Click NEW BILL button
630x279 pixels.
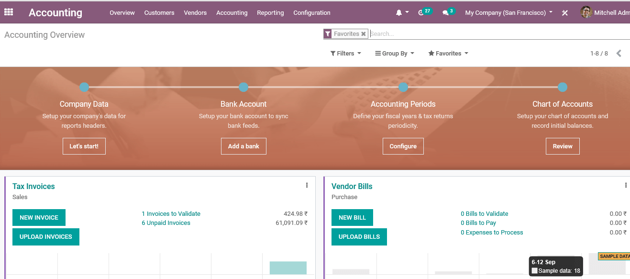point(352,217)
